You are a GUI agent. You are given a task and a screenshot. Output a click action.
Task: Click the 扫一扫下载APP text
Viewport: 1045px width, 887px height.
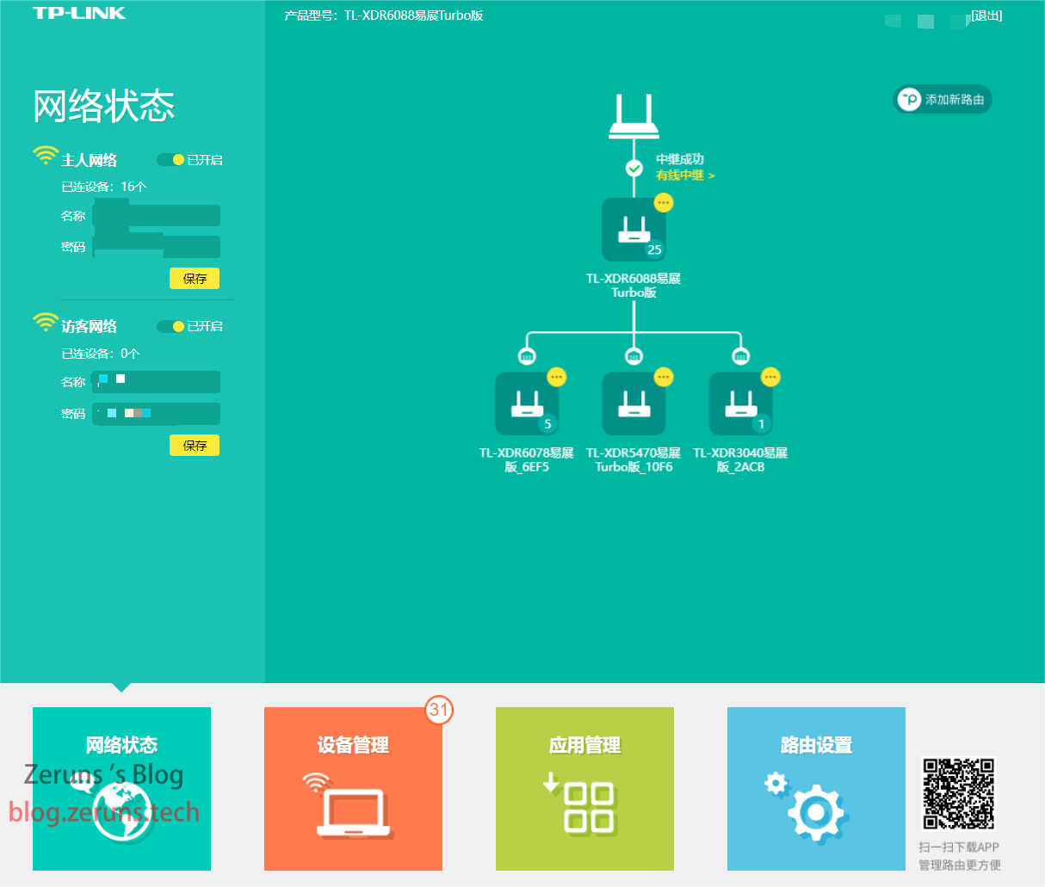point(959,847)
